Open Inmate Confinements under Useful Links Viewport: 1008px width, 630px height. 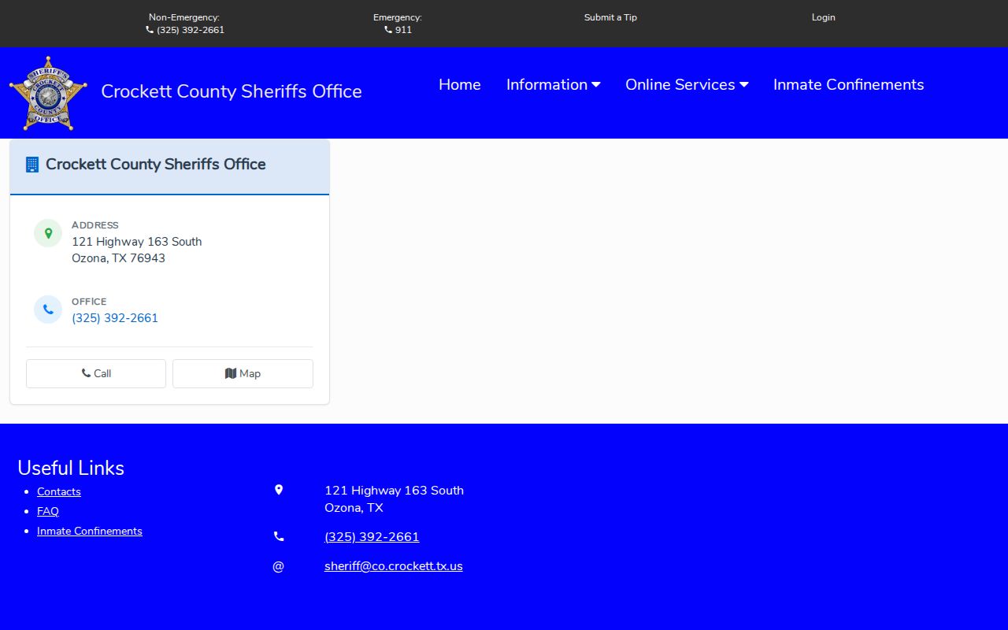click(x=90, y=531)
